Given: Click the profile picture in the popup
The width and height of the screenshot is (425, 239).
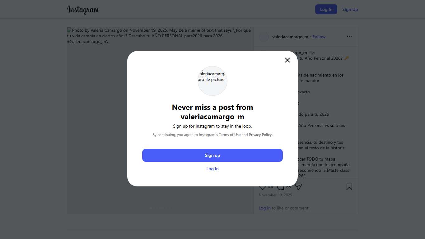Looking at the screenshot, I should coord(213,81).
